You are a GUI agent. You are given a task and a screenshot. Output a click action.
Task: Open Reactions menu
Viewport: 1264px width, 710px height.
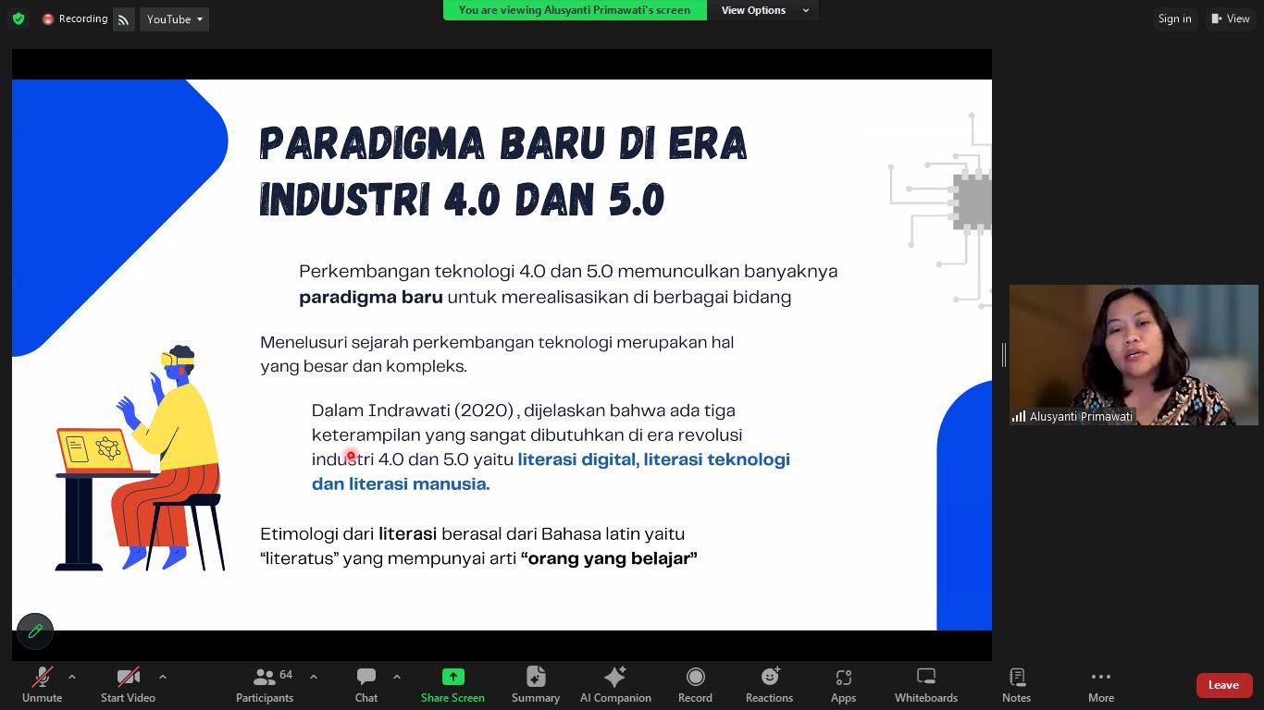click(x=769, y=685)
